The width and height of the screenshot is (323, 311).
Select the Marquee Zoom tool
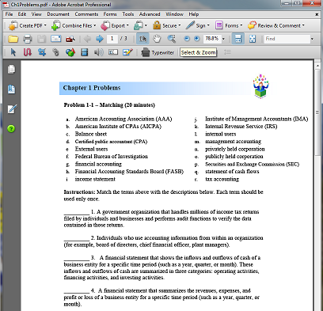[x=172, y=39]
